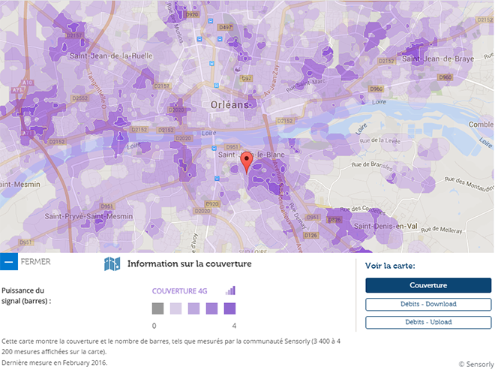Click the D97 road shield
The height and width of the screenshot is (376, 495).
[246, 78]
